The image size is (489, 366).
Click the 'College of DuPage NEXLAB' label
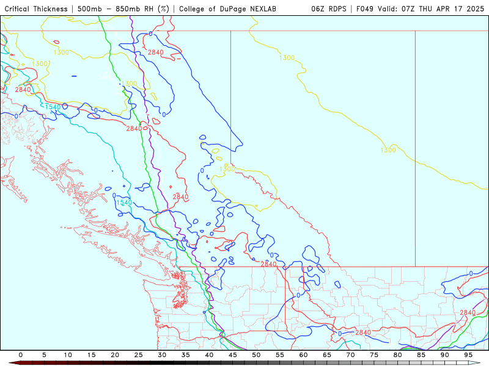[x=227, y=9]
